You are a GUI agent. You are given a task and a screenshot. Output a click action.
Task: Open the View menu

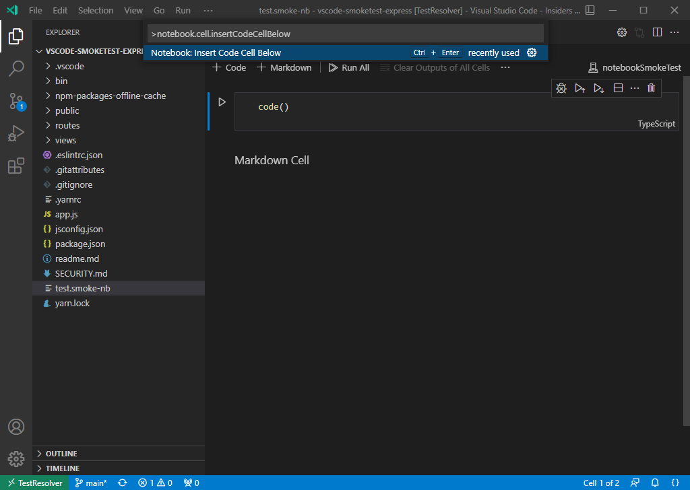(133, 10)
